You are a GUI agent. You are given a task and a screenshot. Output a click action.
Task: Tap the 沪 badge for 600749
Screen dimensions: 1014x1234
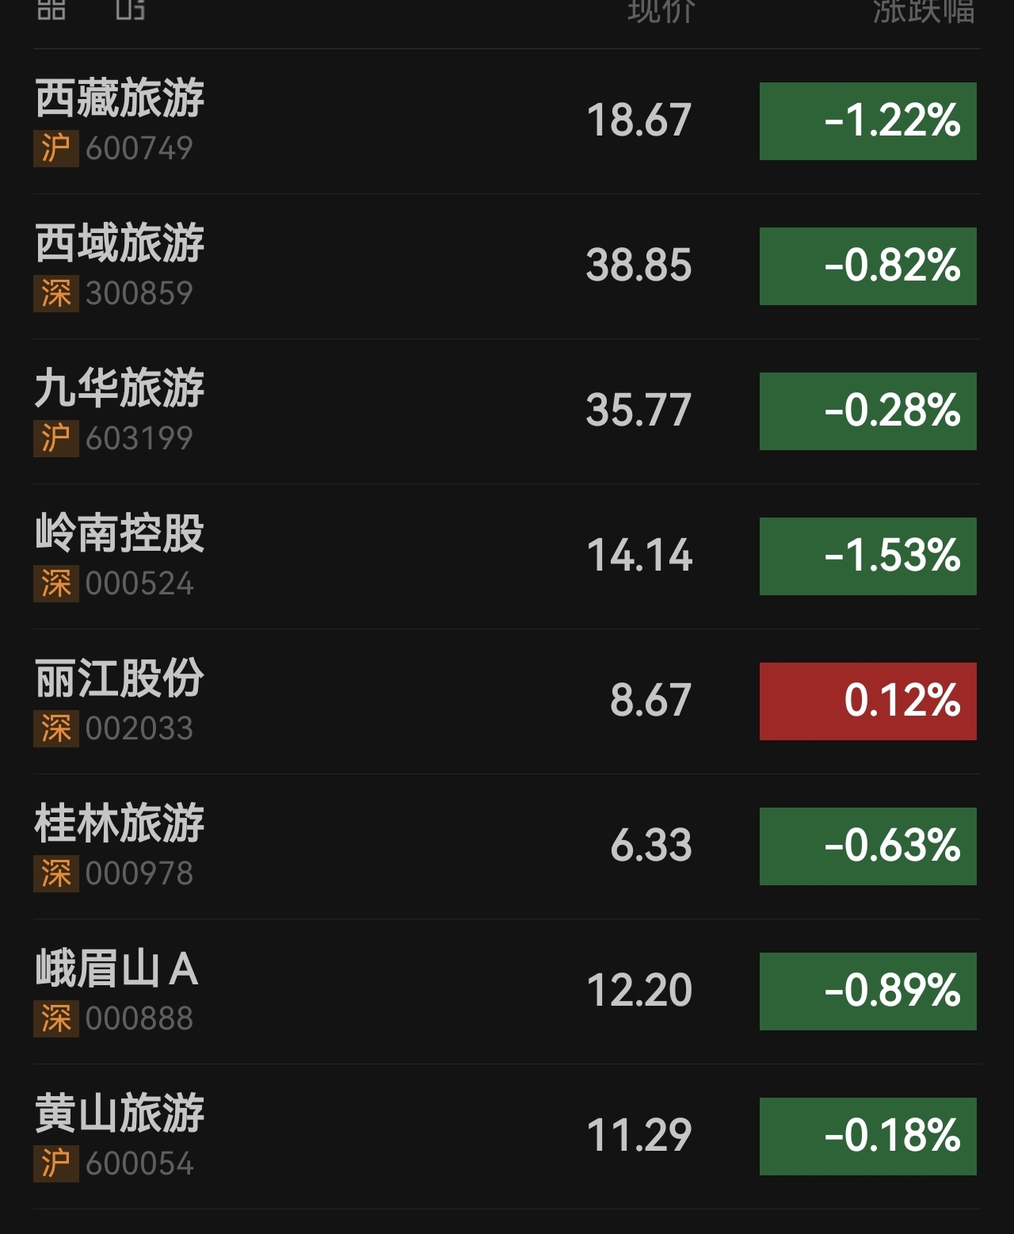[x=56, y=148]
